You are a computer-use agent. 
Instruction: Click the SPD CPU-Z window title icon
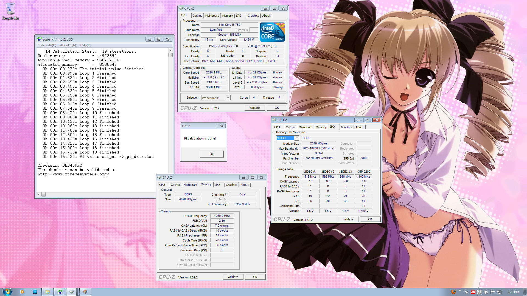(x=274, y=120)
